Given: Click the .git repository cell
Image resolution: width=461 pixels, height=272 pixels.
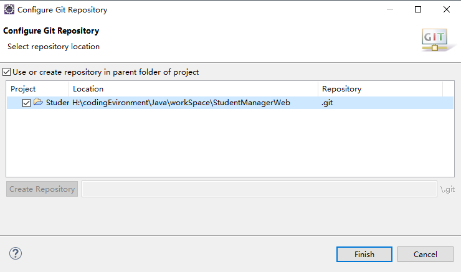Looking at the screenshot, I should pyautogui.click(x=327, y=103).
